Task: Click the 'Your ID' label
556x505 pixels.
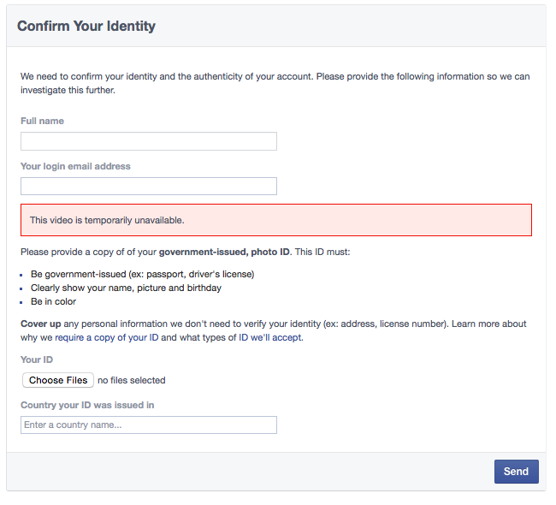Action: point(37,360)
